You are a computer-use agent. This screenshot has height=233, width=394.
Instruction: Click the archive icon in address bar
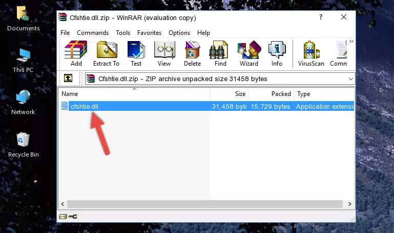coord(91,79)
